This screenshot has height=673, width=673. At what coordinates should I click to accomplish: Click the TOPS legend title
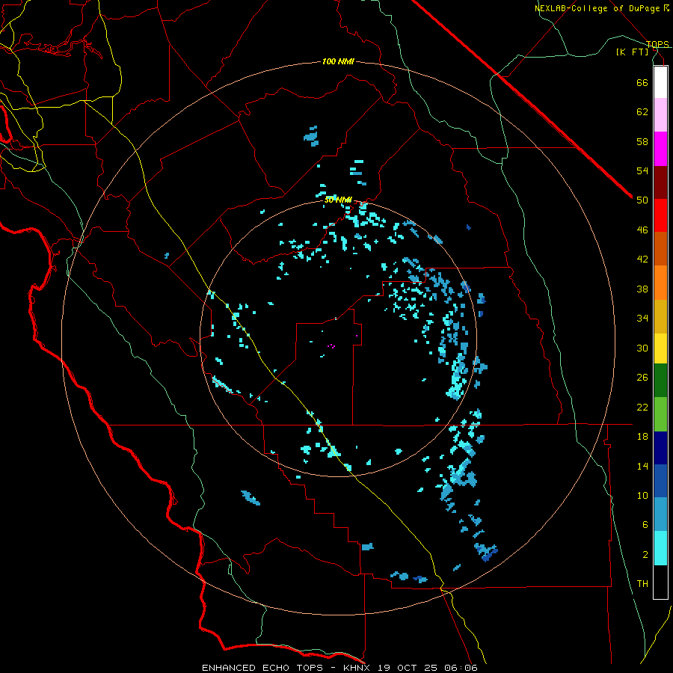point(657,44)
